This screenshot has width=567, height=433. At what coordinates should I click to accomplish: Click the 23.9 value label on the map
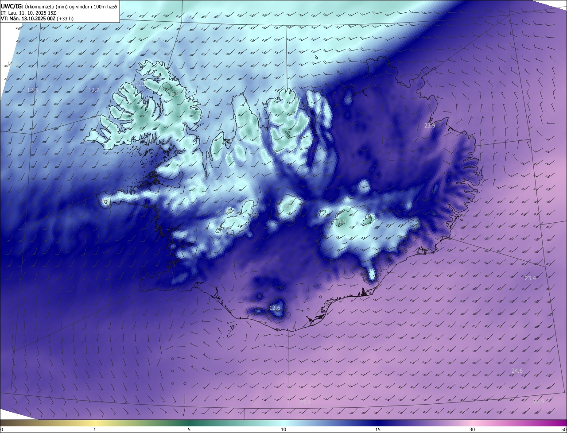point(430,126)
